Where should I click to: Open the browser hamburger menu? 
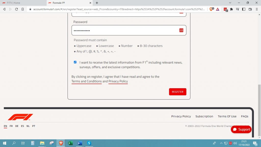(x=257, y=9)
